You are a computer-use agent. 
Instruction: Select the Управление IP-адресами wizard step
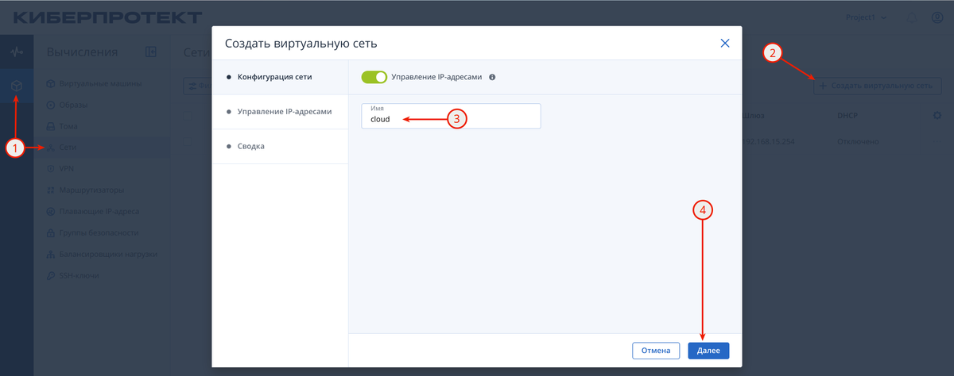pos(280,112)
